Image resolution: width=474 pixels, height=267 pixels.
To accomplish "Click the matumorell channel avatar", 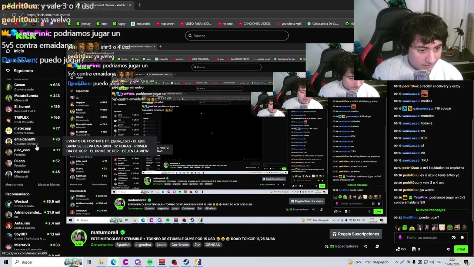I will 79,238.
